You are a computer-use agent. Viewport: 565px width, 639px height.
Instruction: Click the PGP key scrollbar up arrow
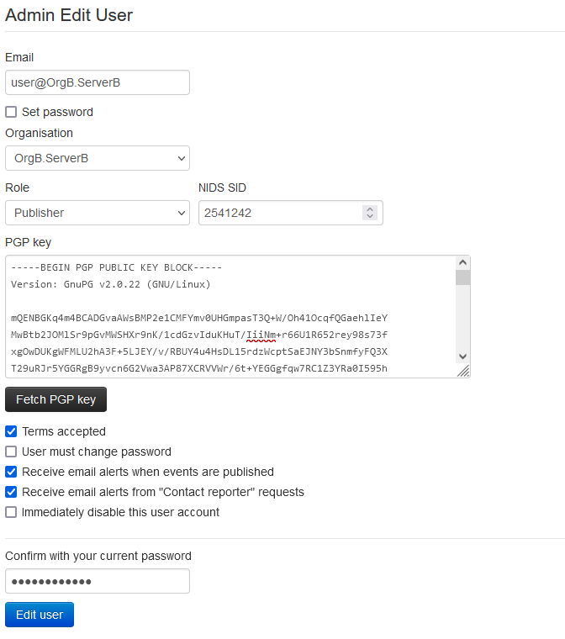pyautogui.click(x=462, y=264)
